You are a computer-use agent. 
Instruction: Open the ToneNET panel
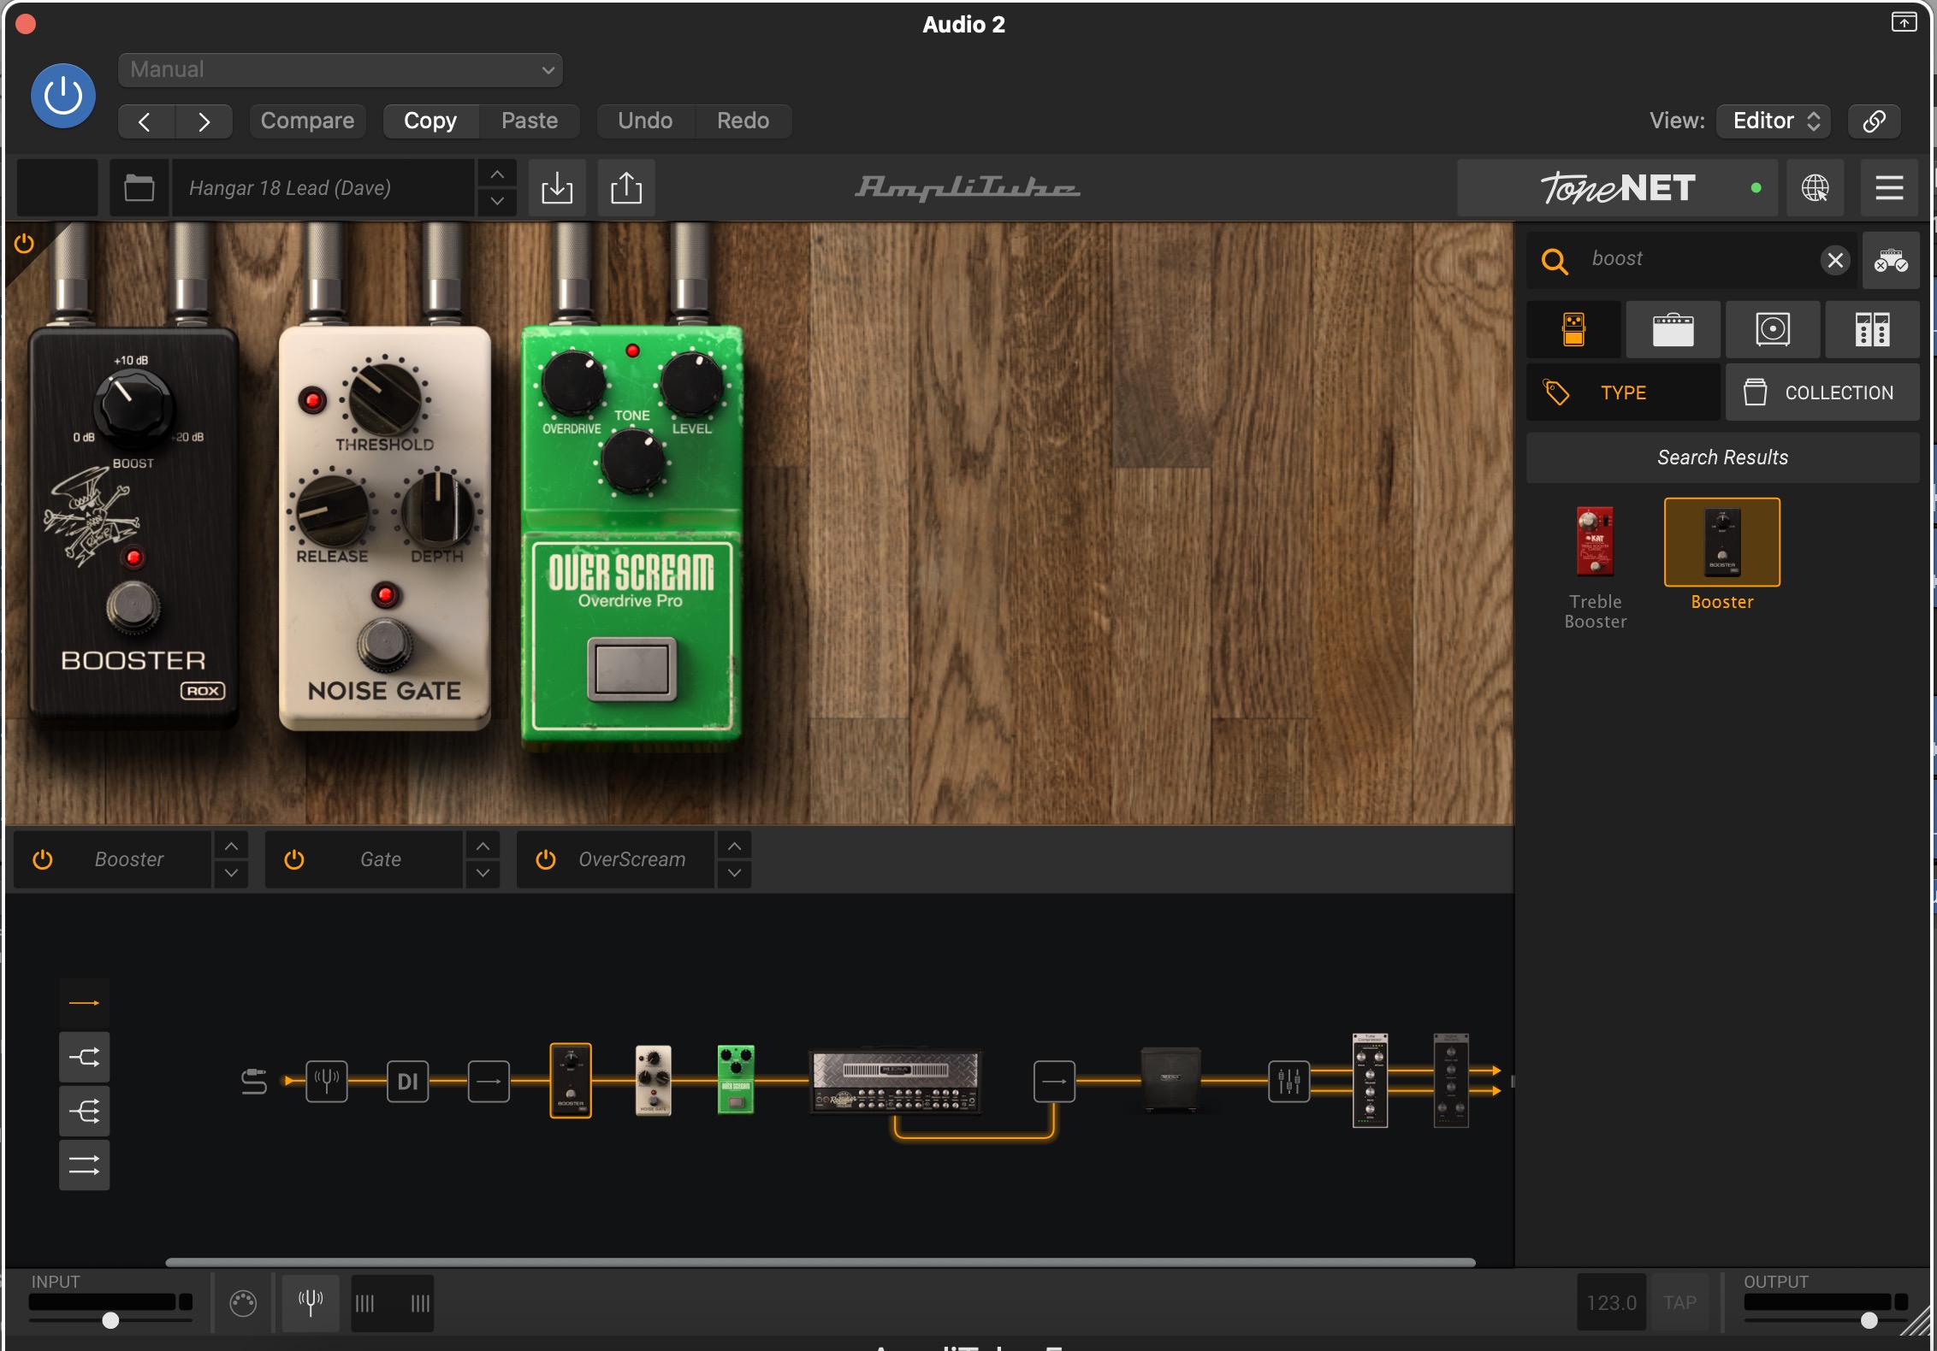[1617, 187]
